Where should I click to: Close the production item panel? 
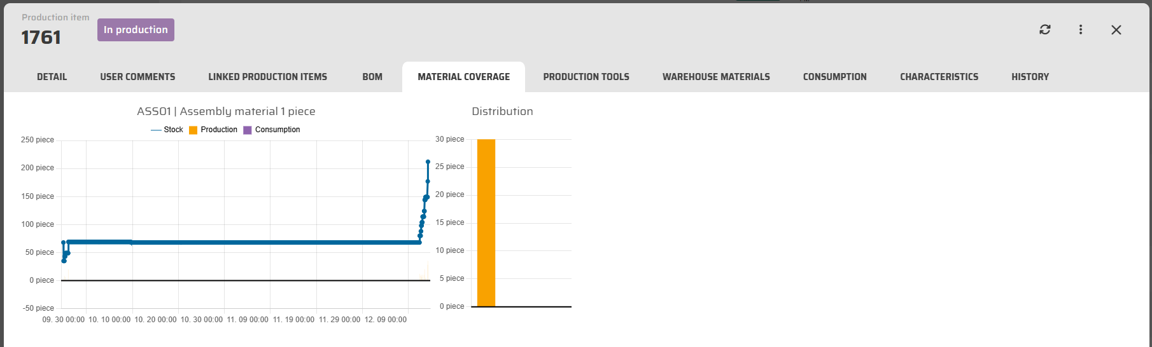pyautogui.click(x=1116, y=30)
